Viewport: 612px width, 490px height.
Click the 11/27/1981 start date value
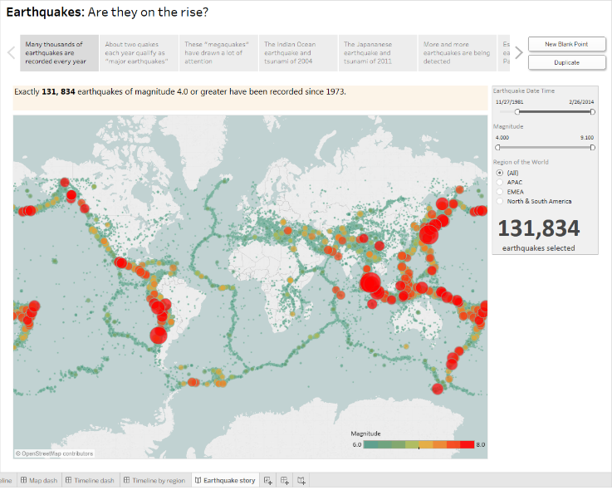tap(509, 102)
